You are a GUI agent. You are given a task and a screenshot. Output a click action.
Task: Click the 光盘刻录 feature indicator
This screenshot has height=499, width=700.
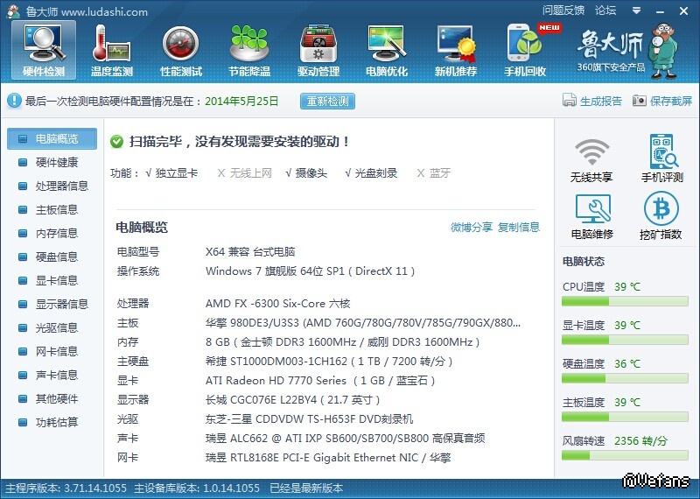click(x=371, y=173)
